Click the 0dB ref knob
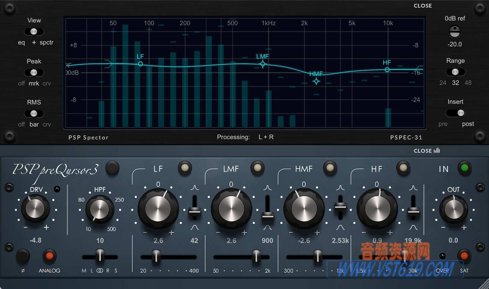489x289 pixels. 455,32
